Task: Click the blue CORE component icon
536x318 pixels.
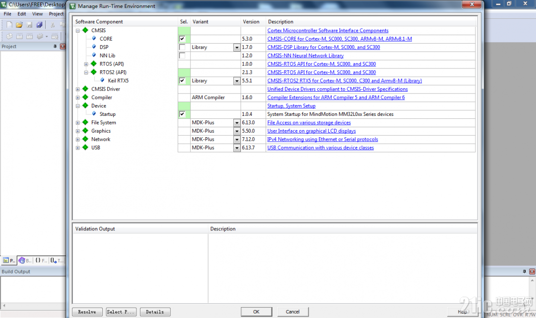Action: 94,39
